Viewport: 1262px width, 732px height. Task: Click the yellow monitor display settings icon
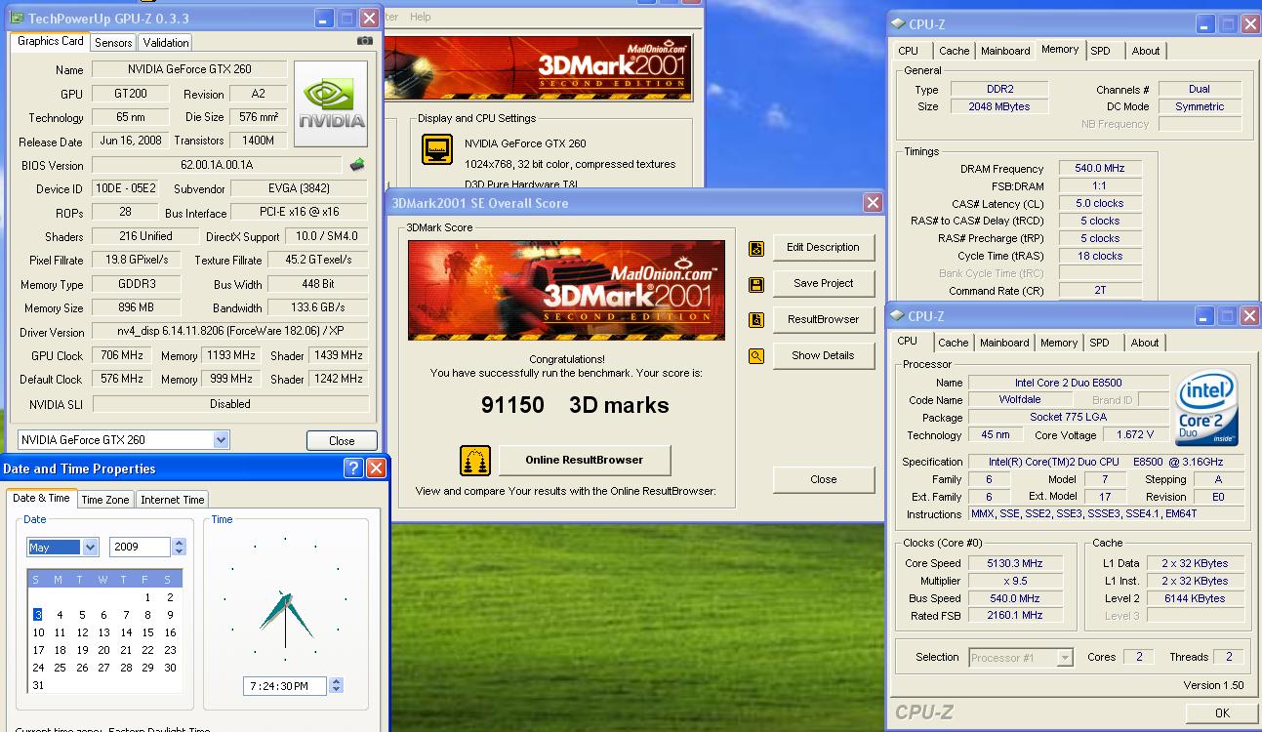pos(437,149)
